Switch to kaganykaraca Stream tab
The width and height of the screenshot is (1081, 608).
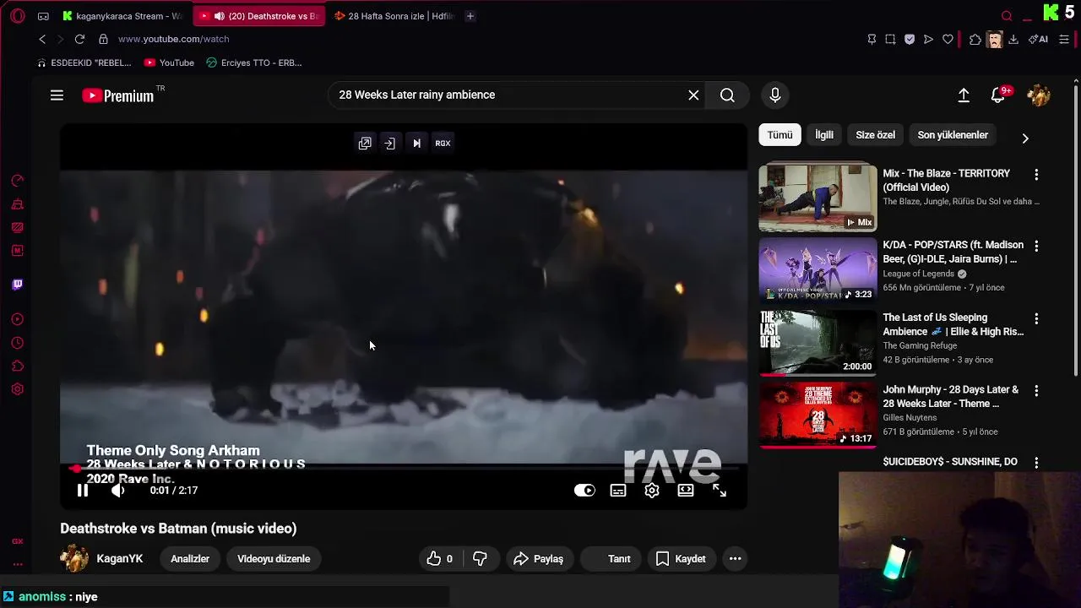(x=122, y=16)
